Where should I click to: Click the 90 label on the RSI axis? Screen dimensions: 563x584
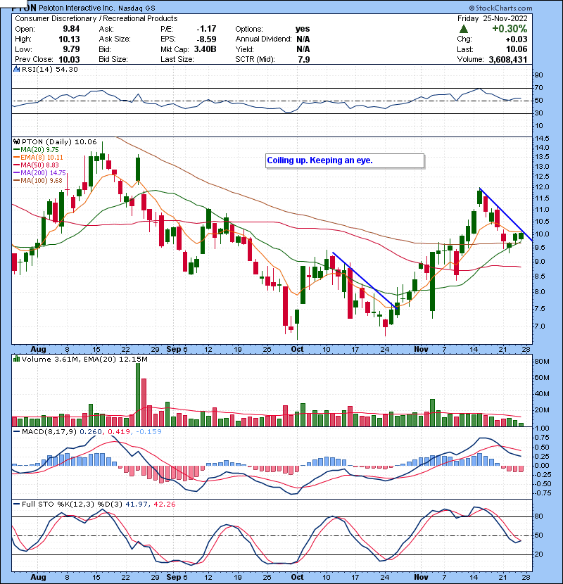tap(539, 75)
